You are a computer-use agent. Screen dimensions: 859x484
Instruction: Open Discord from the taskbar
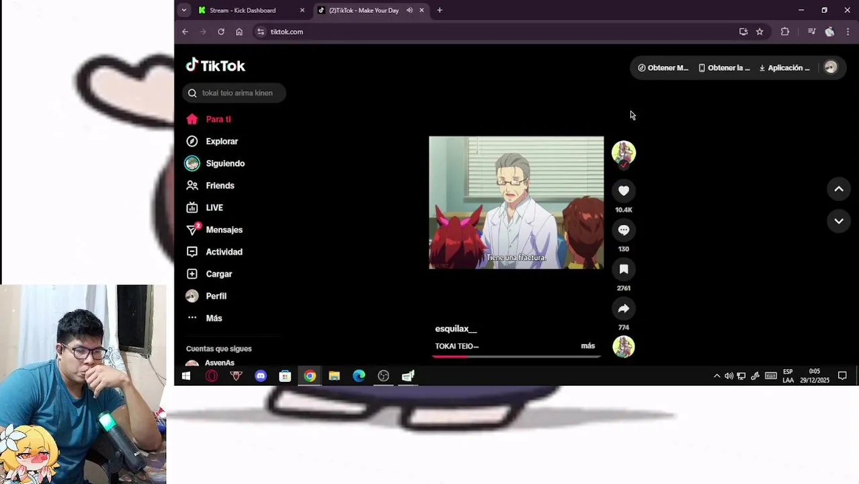261,376
